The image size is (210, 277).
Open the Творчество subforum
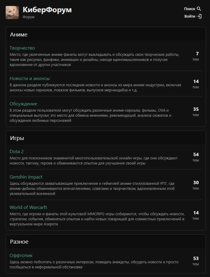[x=22, y=48]
